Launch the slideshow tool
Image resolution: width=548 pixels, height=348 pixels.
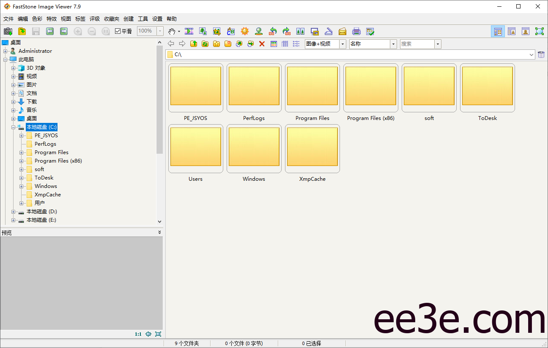(x=189, y=31)
